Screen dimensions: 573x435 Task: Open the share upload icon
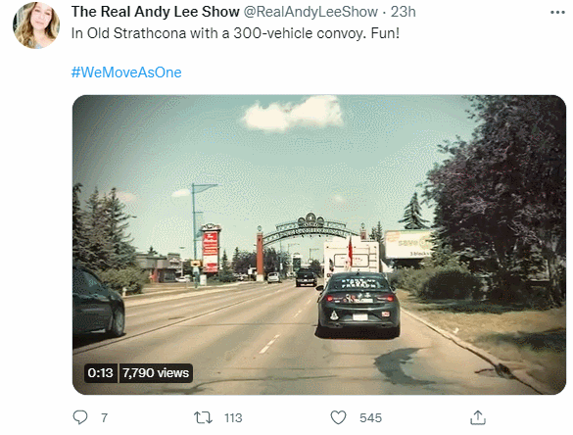click(478, 417)
